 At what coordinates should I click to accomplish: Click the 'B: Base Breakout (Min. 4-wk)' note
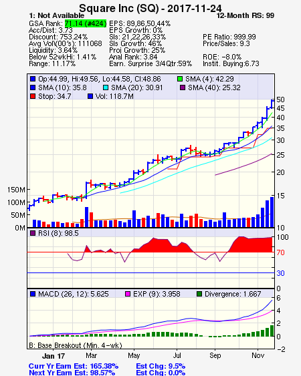[x=76, y=345]
